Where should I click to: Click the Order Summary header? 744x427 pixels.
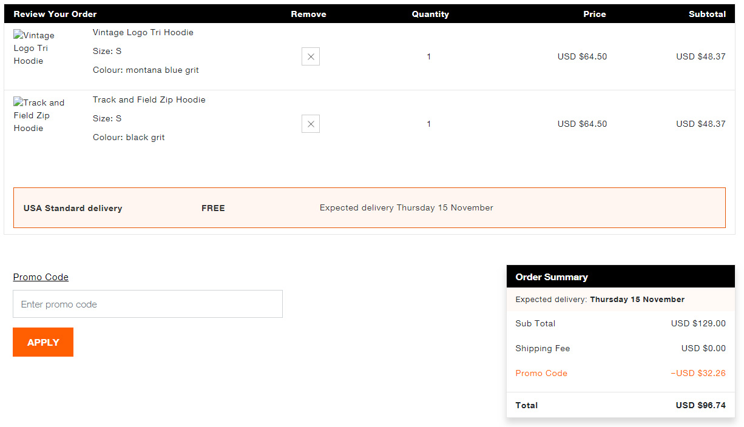click(x=552, y=277)
